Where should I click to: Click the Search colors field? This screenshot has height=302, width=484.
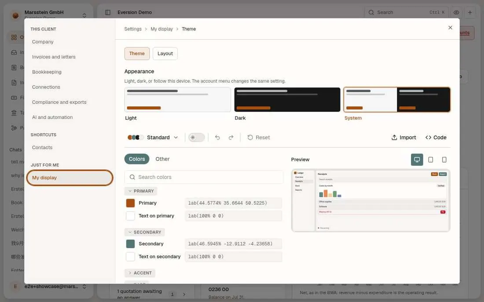click(204, 177)
